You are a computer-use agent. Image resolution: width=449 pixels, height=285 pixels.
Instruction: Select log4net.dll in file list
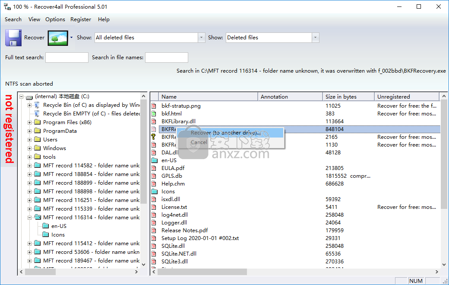174,215
